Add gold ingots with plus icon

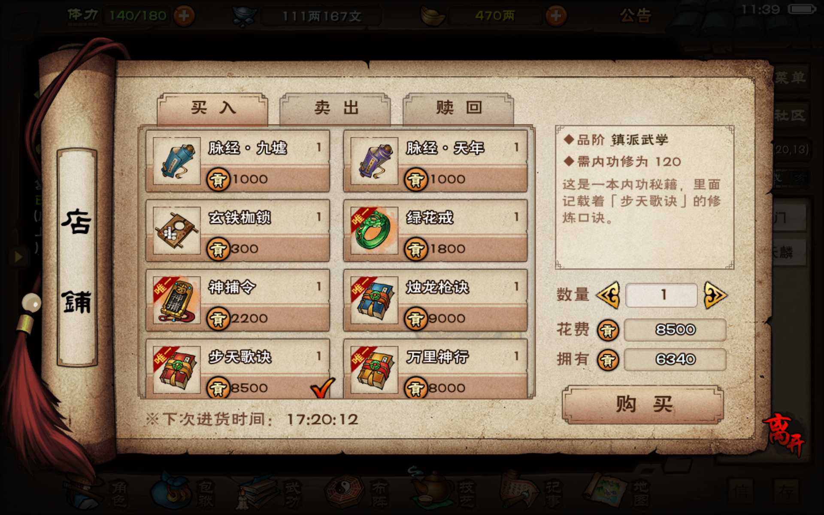click(x=556, y=16)
